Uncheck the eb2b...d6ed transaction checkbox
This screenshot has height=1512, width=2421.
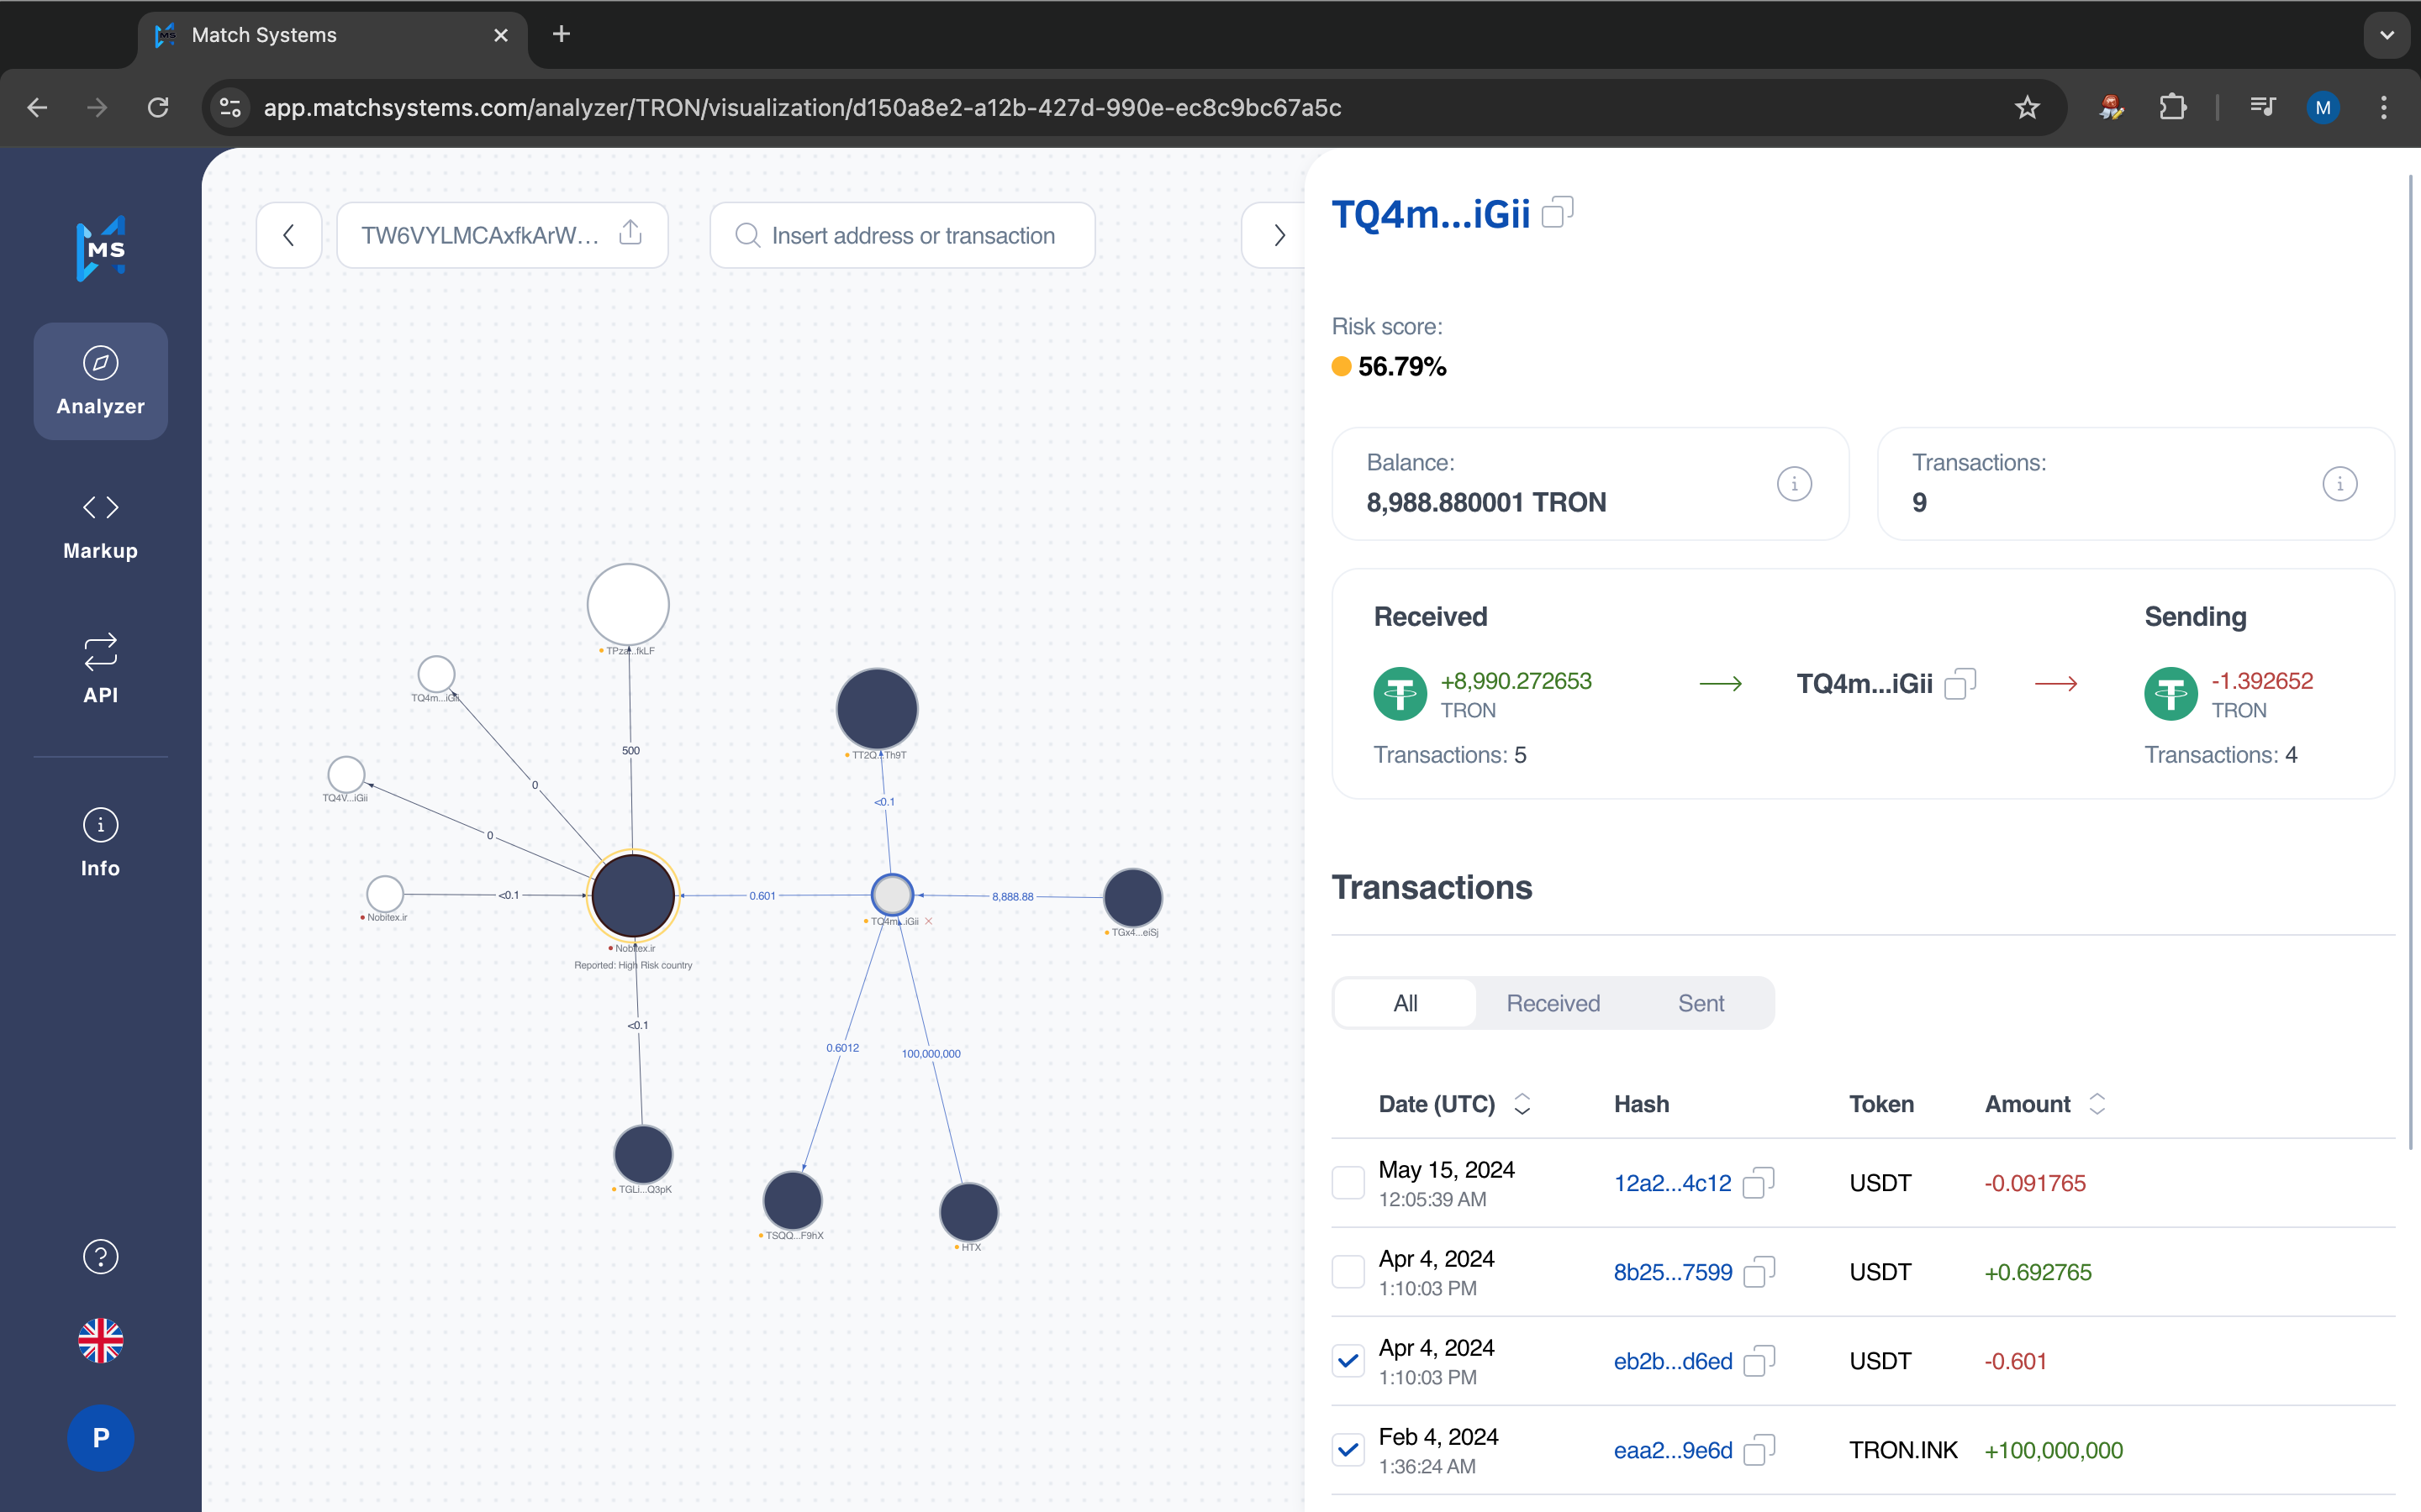coord(1348,1360)
